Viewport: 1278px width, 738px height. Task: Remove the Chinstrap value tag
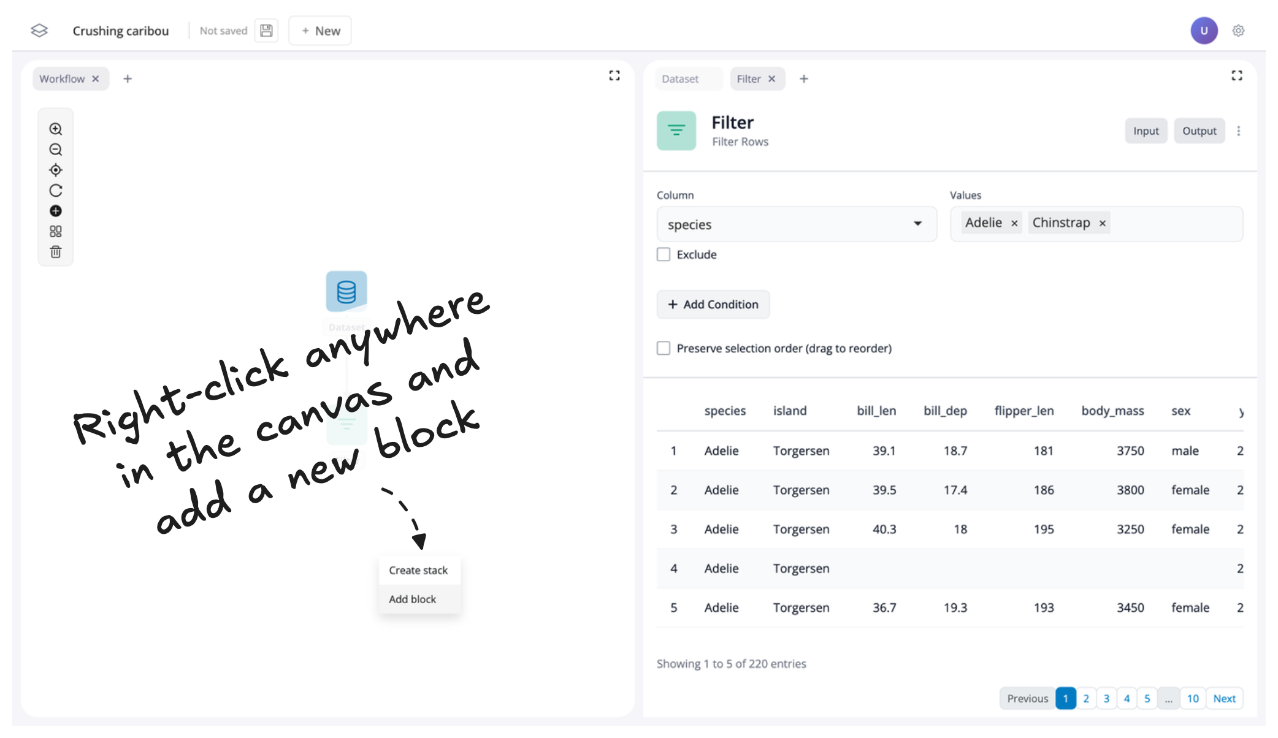point(1103,223)
